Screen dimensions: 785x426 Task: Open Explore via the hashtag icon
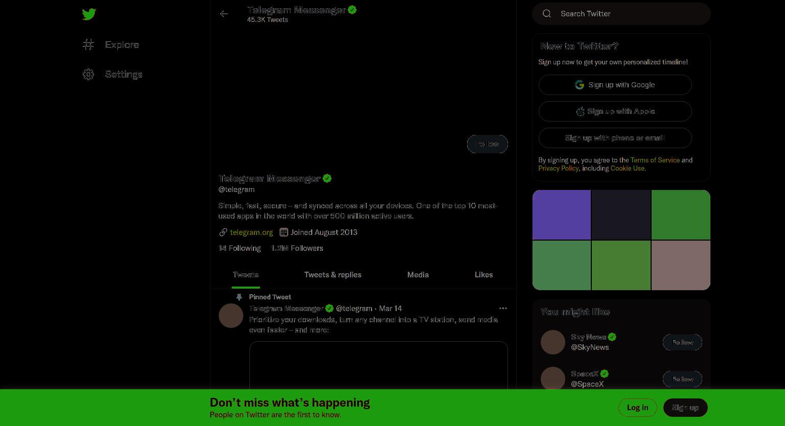pos(88,45)
